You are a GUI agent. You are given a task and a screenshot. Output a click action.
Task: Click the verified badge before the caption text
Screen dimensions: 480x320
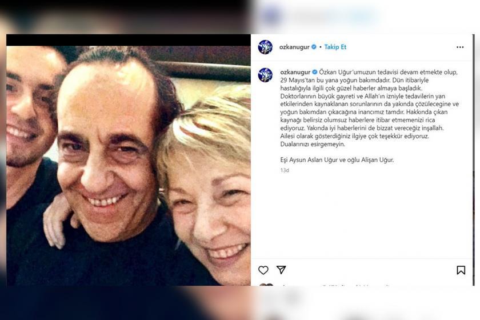click(315, 72)
